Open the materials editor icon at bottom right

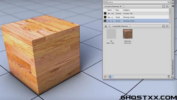click(169, 77)
